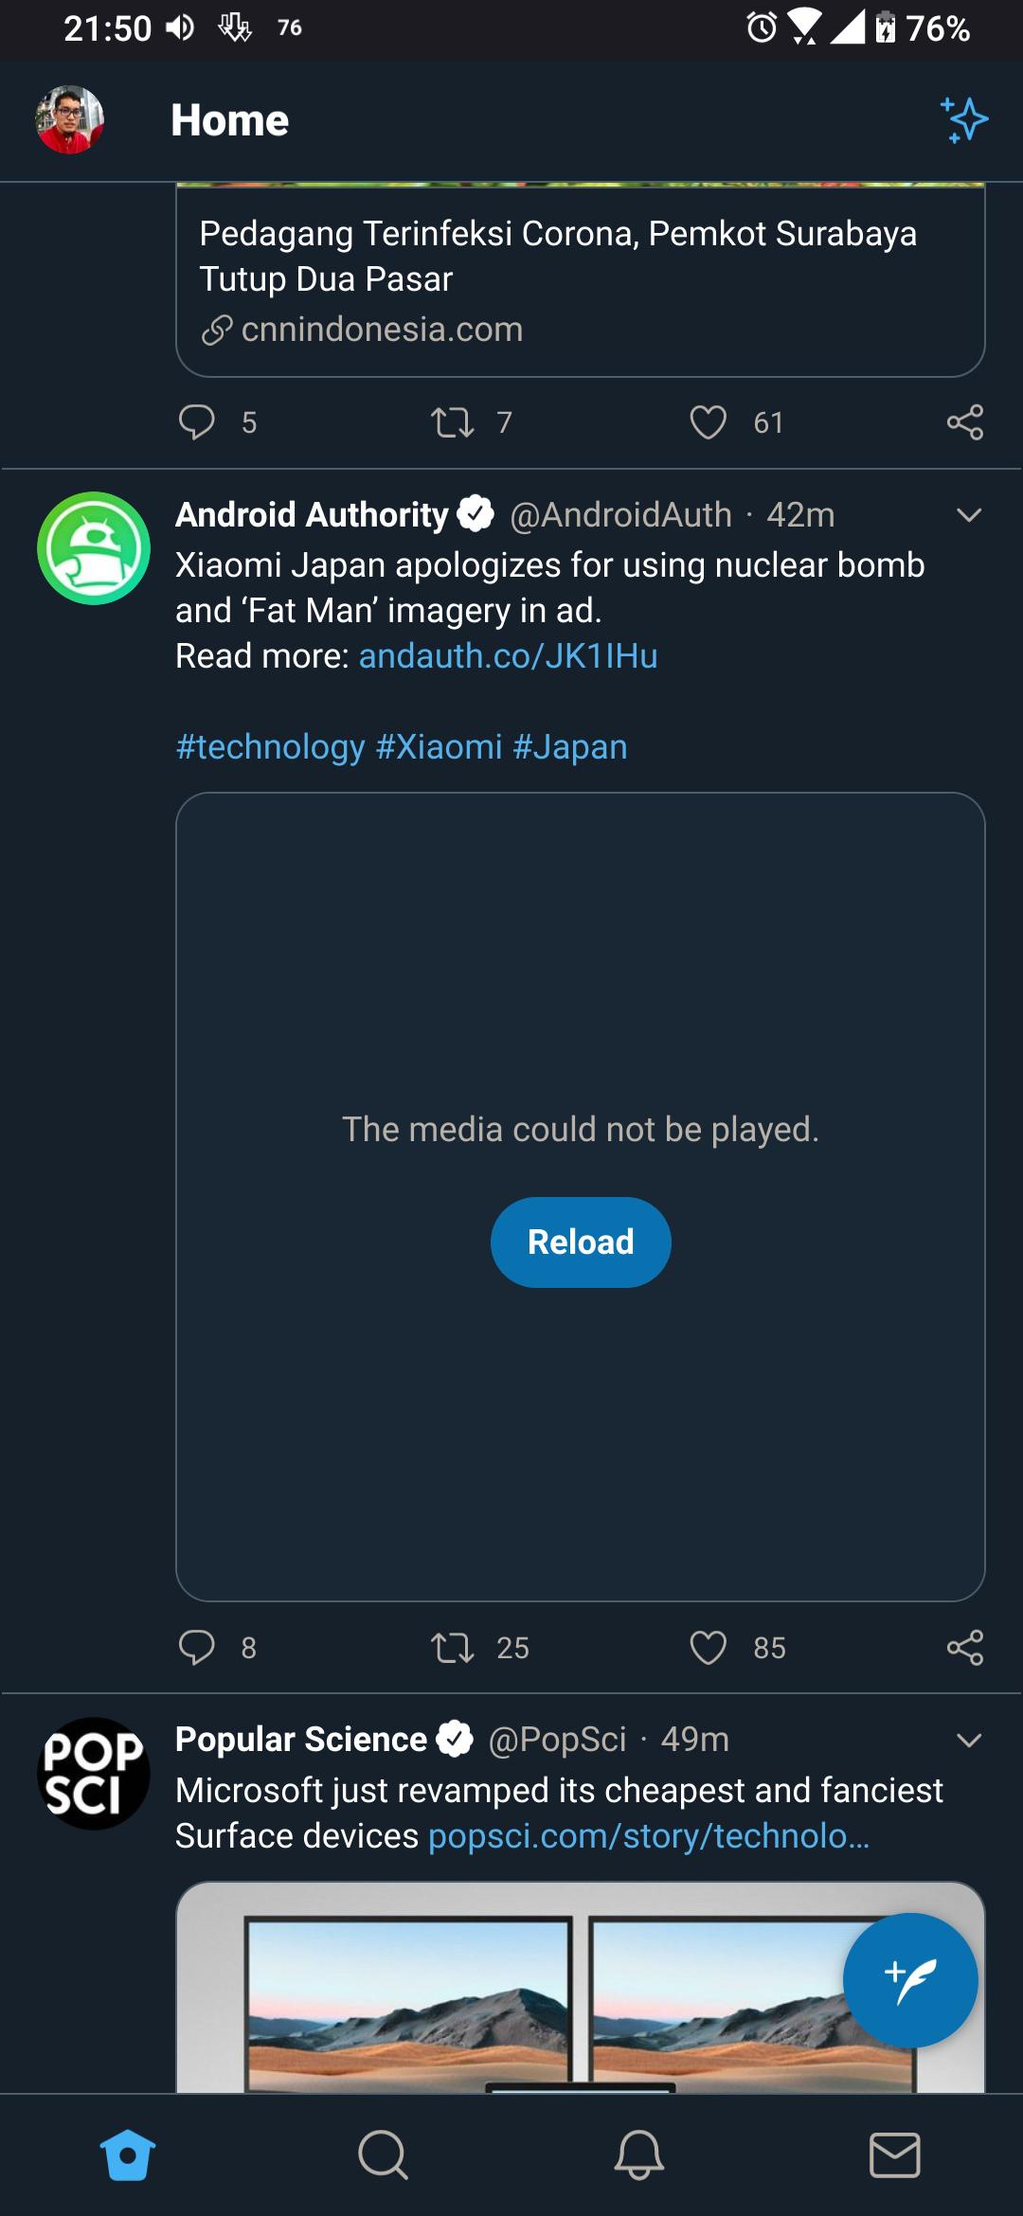Open the #Xiaomi hashtag

tap(440, 746)
